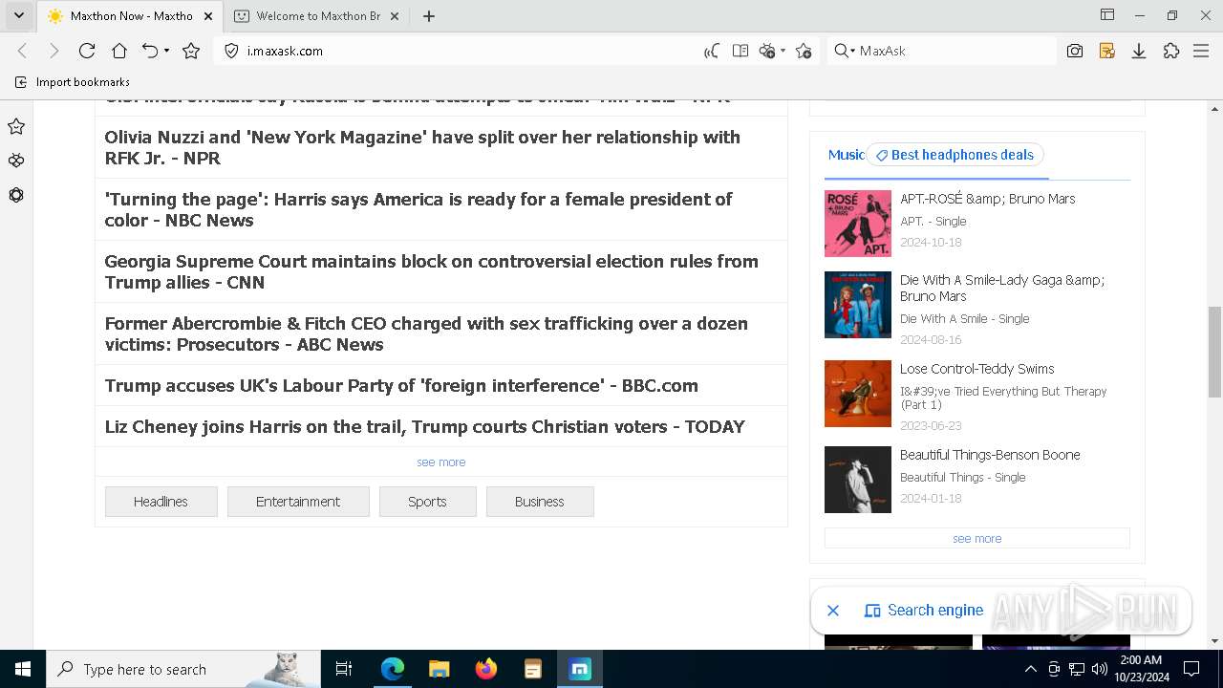This screenshot has height=688, width=1223.
Task: Go back using the back arrow
Action: (x=23, y=51)
